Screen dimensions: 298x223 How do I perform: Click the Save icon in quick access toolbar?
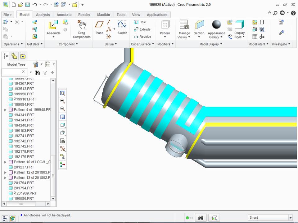point(28,5)
